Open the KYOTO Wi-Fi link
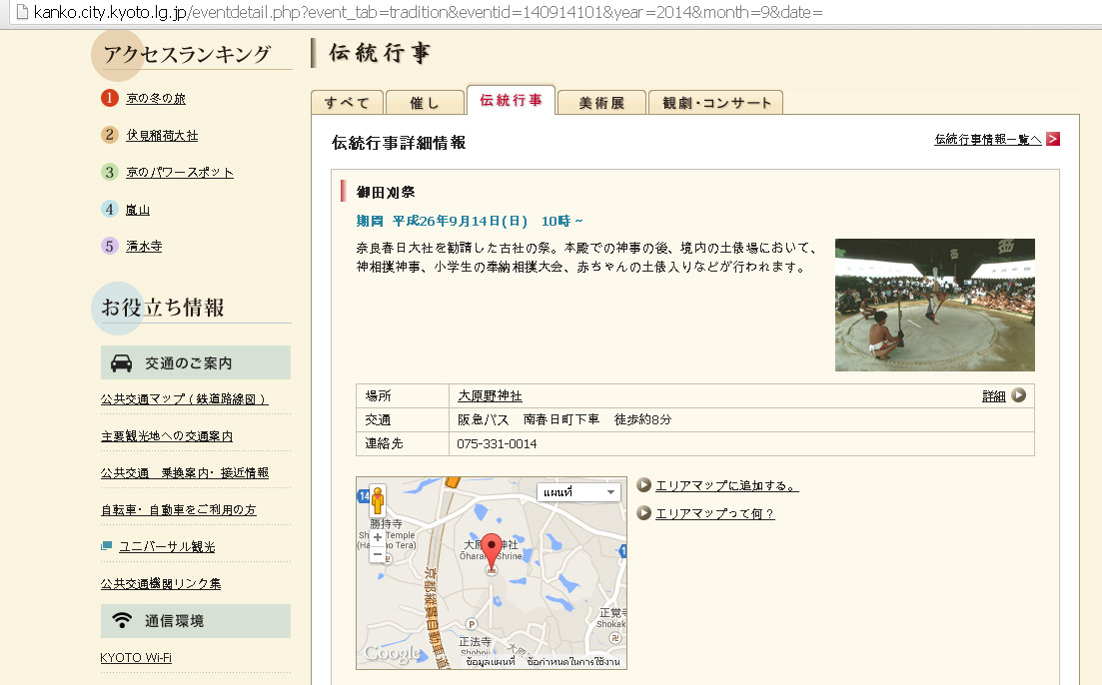This screenshot has height=685, width=1102. 136,658
